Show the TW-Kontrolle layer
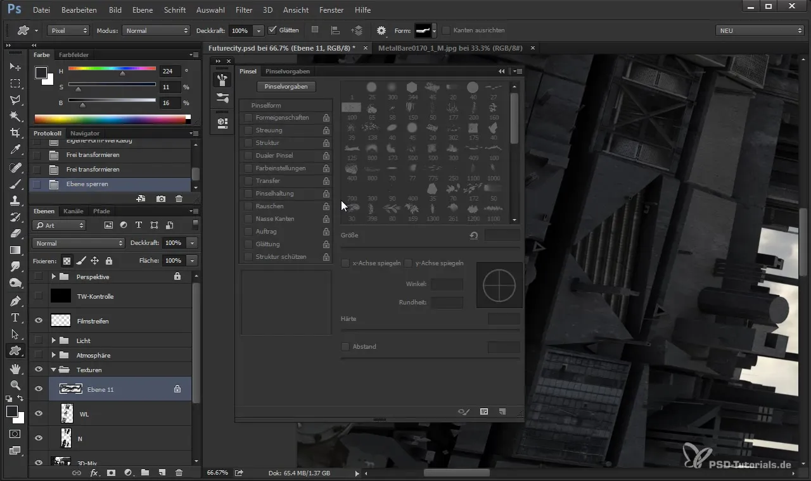 (x=39, y=296)
